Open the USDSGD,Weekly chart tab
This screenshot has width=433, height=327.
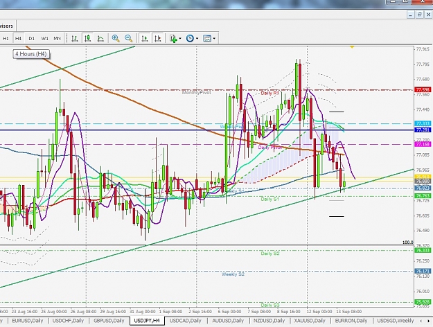coord(396,321)
